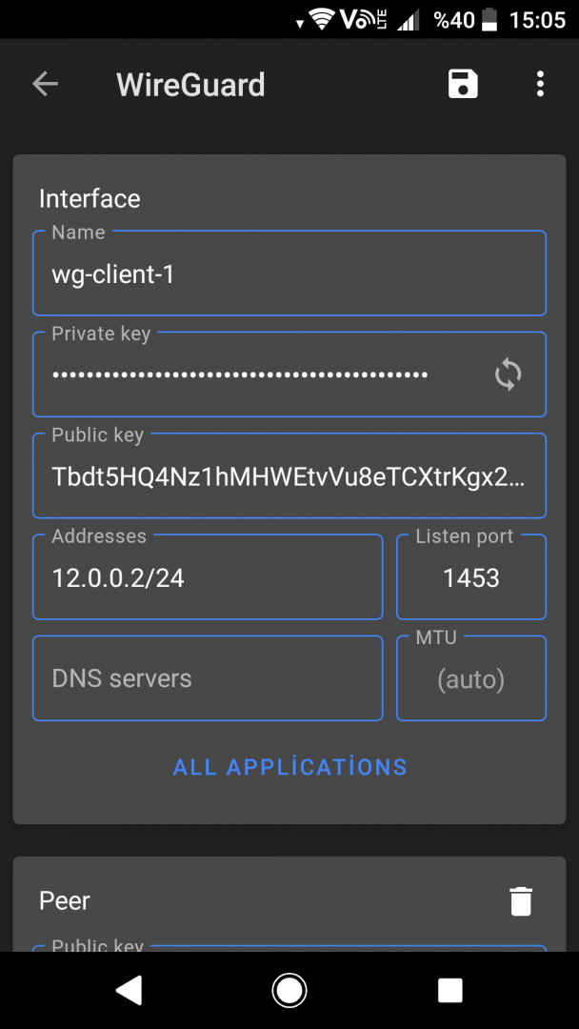Edit the Listen port field 1453
This screenshot has width=579, height=1029.
click(471, 576)
